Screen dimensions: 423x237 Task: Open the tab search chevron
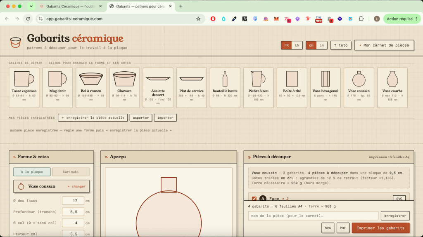[x=31, y=6]
